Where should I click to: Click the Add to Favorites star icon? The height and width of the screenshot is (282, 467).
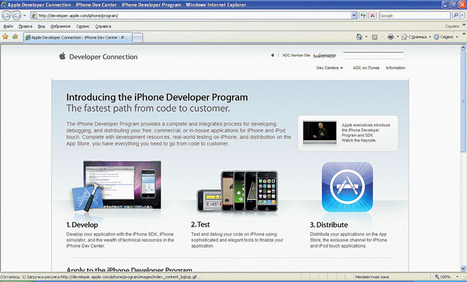point(15,36)
